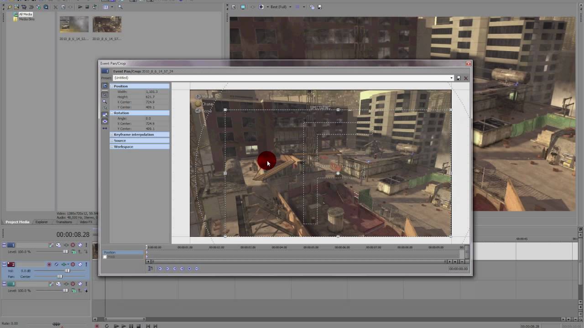This screenshot has height=328, width=584.
Task: Switch to the Transitions tab
Action: [64, 222]
